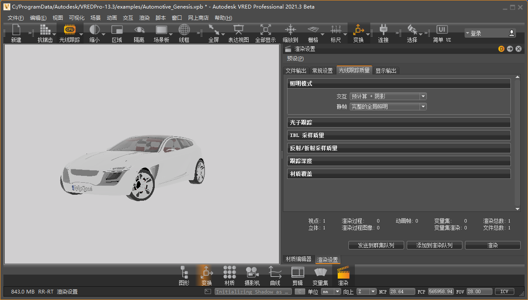Click the 标尺 ruler icon
The image size is (528, 300).
[336, 30]
